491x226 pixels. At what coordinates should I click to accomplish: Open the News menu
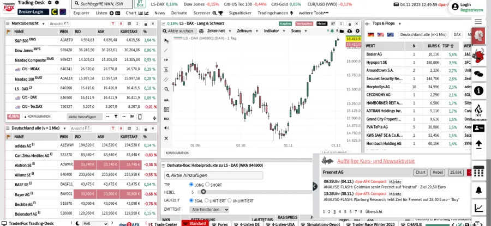[160, 13]
